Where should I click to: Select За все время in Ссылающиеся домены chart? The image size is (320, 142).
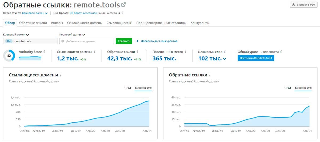(143, 88)
